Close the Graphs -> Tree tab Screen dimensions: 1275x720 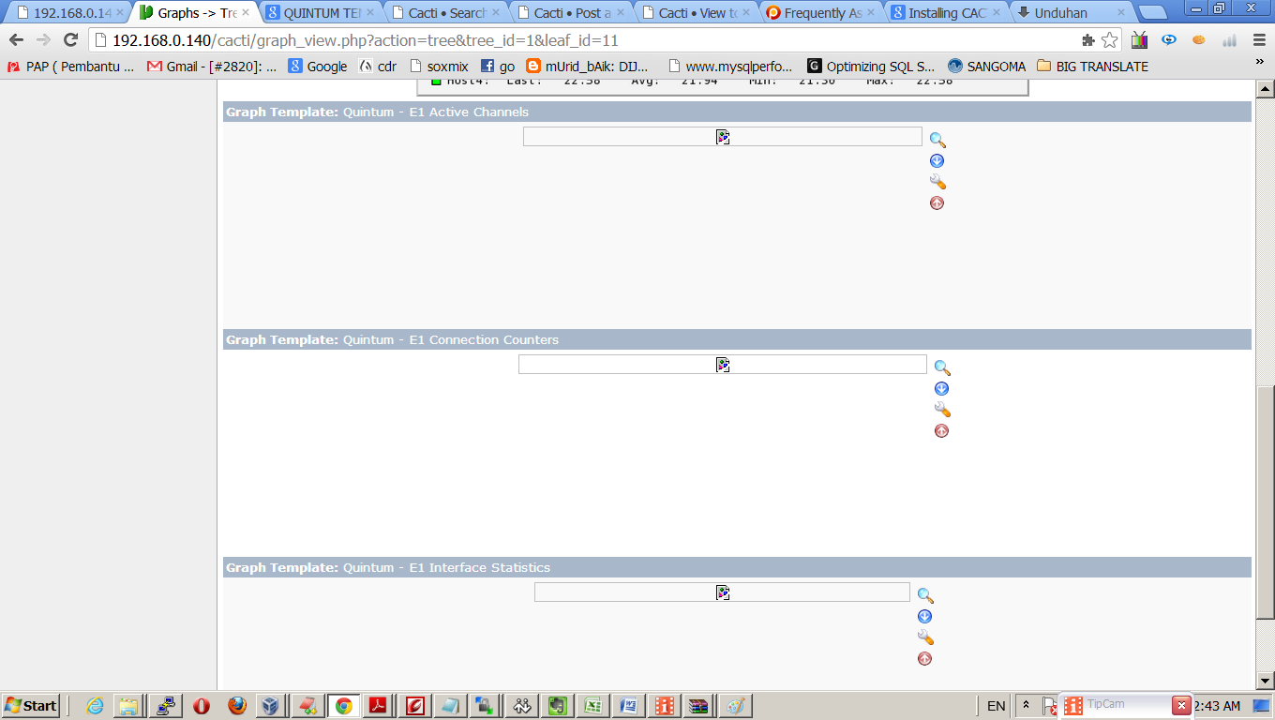coord(246,13)
